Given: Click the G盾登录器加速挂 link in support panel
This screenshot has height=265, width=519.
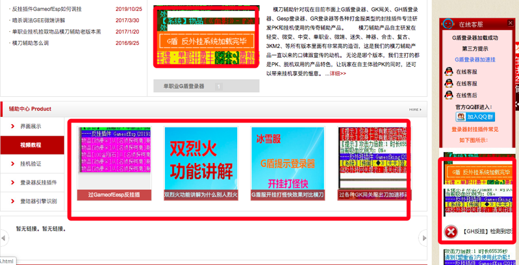Looking at the screenshot, I should (x=475, y=60).
